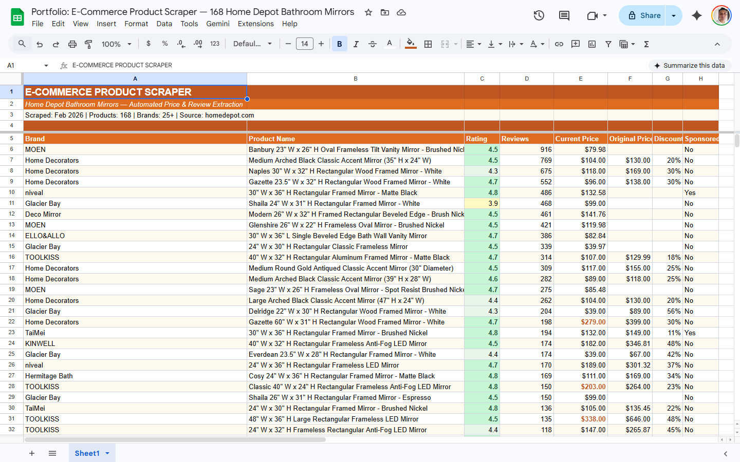Open the Format menu
This screenshot has height=462, width=740.
pyautogui.click(x=136, y=24)
